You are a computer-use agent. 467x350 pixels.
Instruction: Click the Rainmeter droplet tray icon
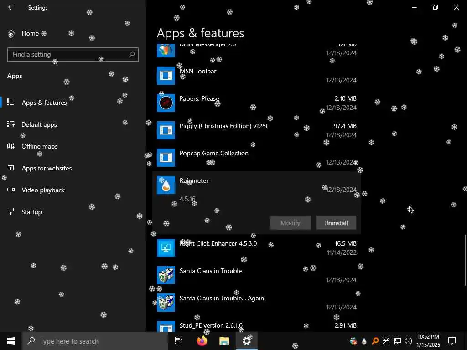click(x=364, y=341)
